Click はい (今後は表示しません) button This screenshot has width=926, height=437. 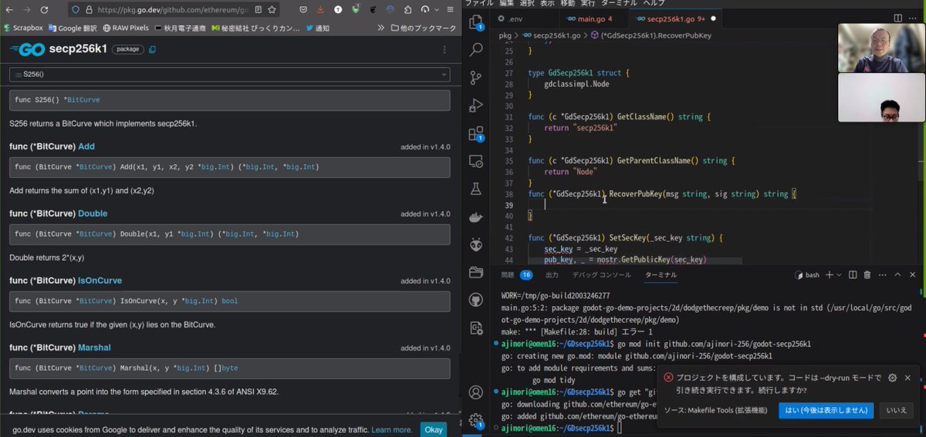[x=826, y=410]
